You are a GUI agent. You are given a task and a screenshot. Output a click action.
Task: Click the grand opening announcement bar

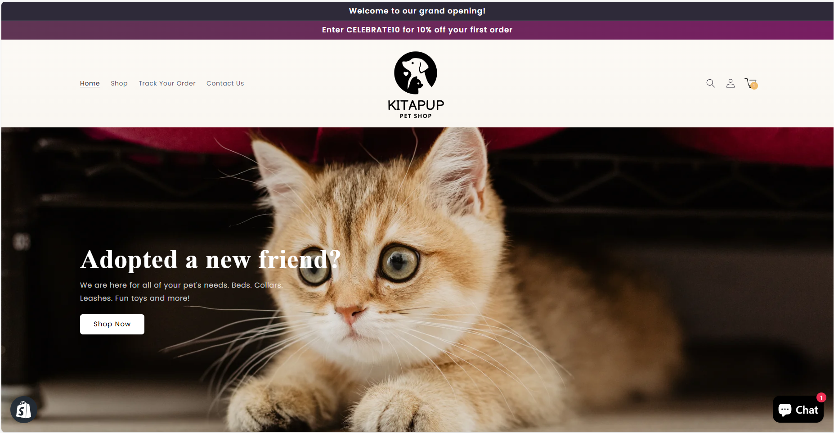coord(417,11)
